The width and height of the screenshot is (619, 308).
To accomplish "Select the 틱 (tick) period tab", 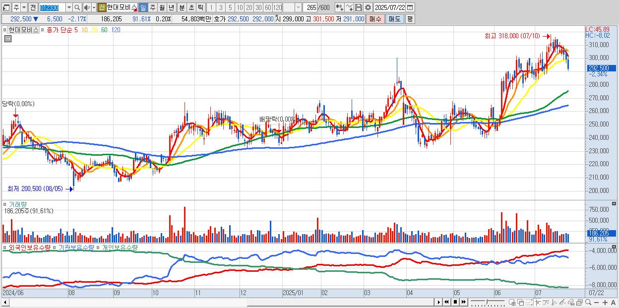I will [200, 7].
